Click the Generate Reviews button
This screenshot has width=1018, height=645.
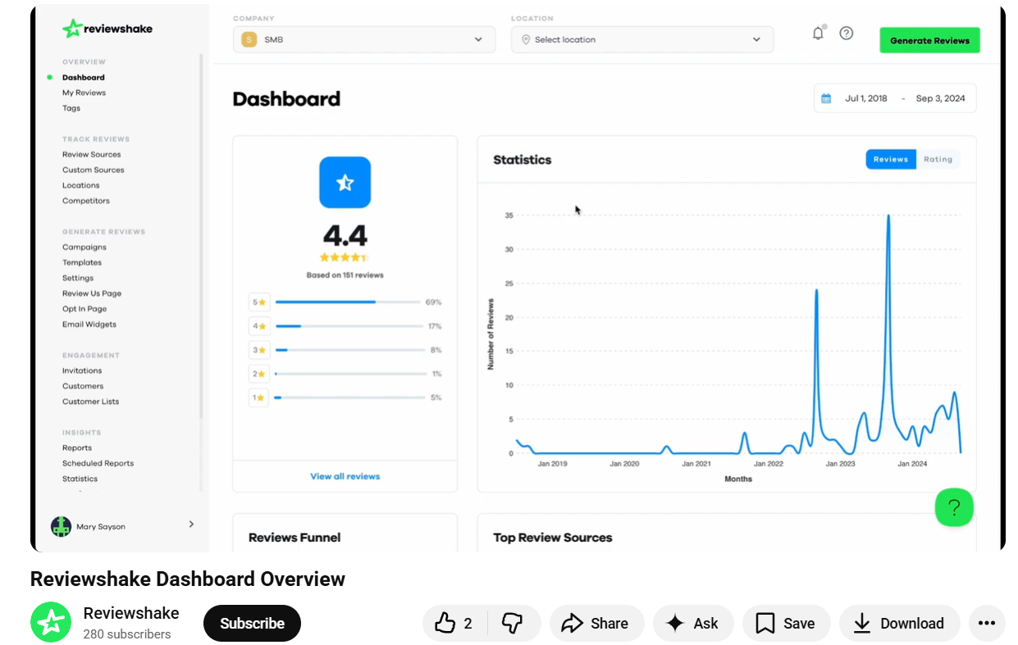coord(929,40)
